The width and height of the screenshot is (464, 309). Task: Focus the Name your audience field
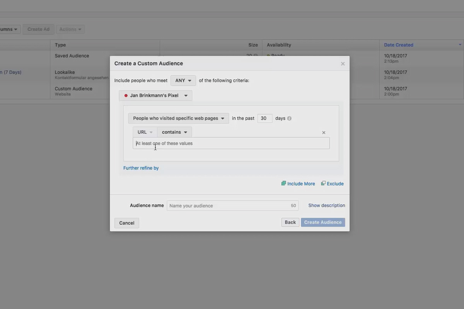click(233, 205)
